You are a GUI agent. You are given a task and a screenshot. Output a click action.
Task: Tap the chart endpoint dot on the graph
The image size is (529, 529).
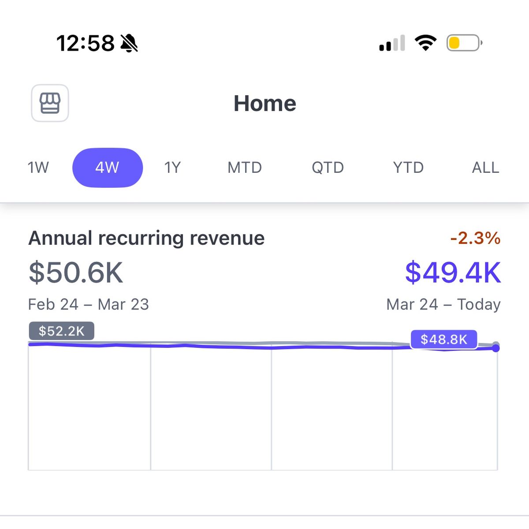point(496,348)
